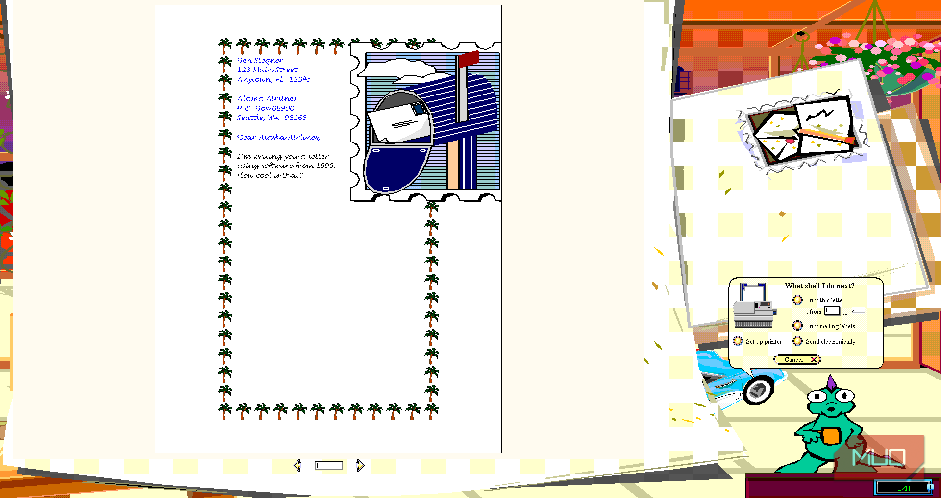Click the EXIT button
This screenshot has height=498, width=941.
[x=904, y=488]
